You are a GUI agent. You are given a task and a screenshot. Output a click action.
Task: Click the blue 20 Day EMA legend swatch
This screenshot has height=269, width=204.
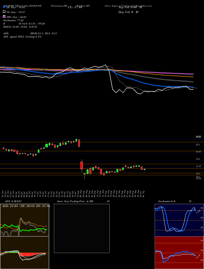[4, 7]
